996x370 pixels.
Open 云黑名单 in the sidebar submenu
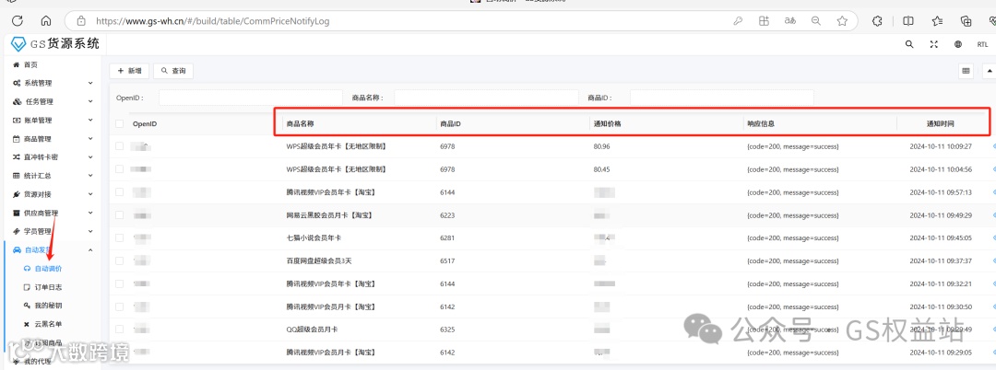pyautogui.click(x=48, y=324)
